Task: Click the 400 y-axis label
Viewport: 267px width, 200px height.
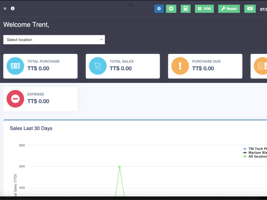Action: 22,187
